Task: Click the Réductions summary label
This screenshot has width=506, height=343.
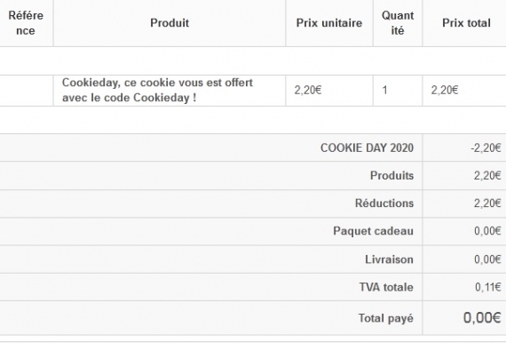Action: point(384,203)
